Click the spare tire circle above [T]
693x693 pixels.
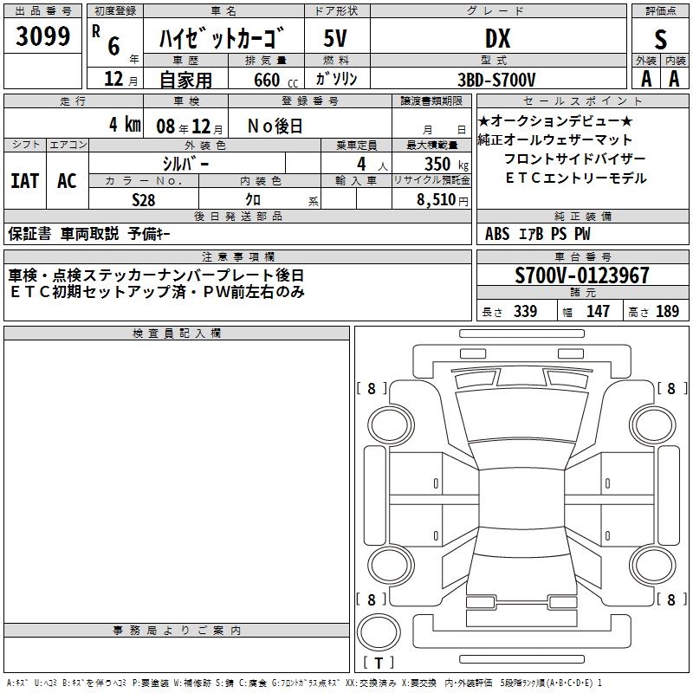click(x=379, y=632)
